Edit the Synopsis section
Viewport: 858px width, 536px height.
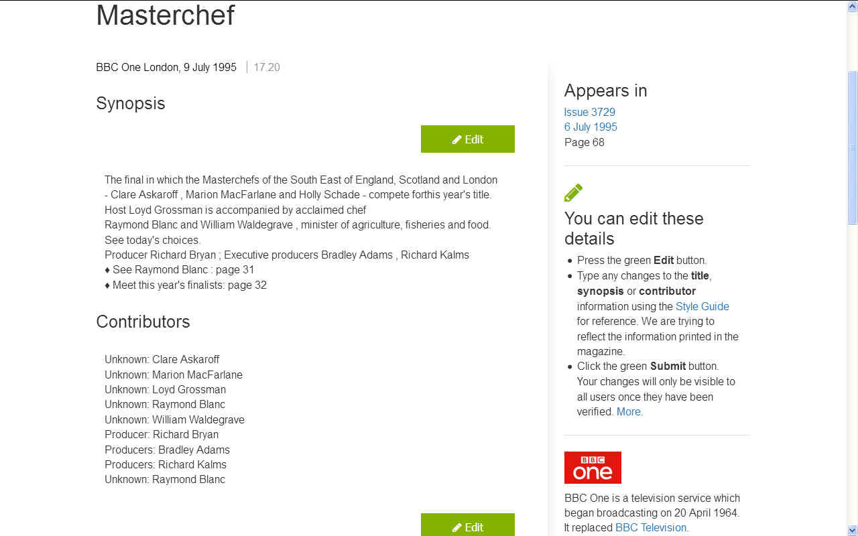pos(468,139)
